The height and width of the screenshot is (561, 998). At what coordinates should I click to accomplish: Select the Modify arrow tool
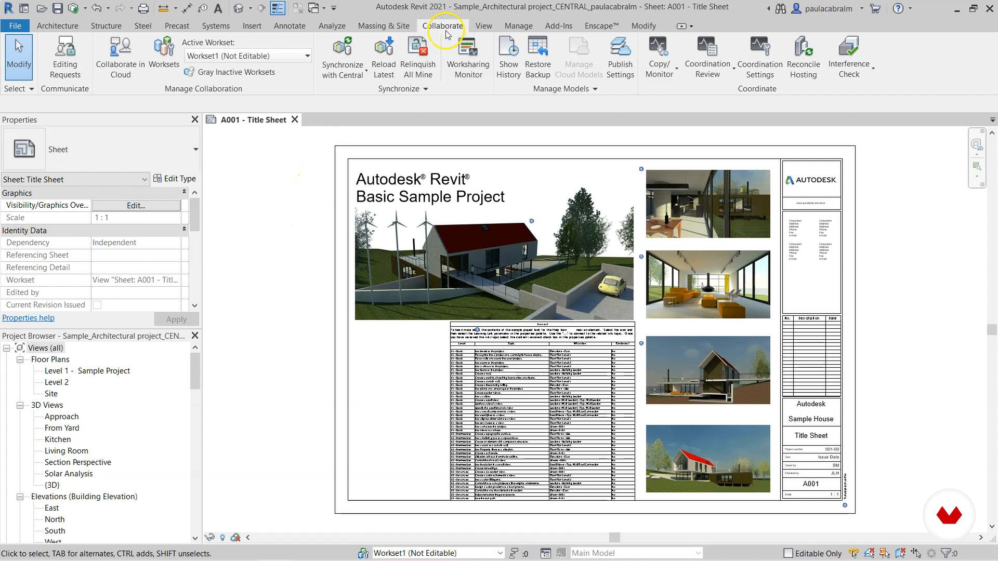tap(19, 57)
